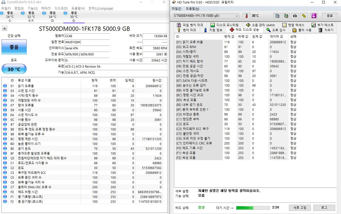Switch to the 소음 관리 (AAM) tab
Image resolution: width=341 pixels, height=214 pixels.
pyautogui.click(x=263, y=25)
